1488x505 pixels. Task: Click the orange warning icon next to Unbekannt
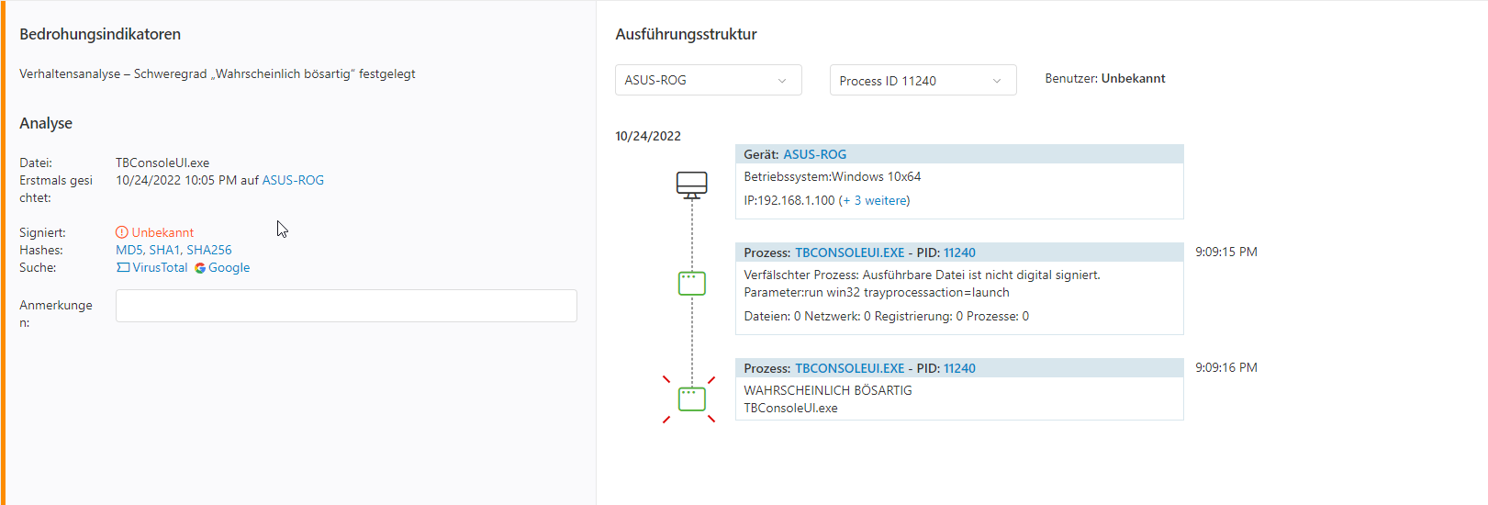click(x=122, y=232)
